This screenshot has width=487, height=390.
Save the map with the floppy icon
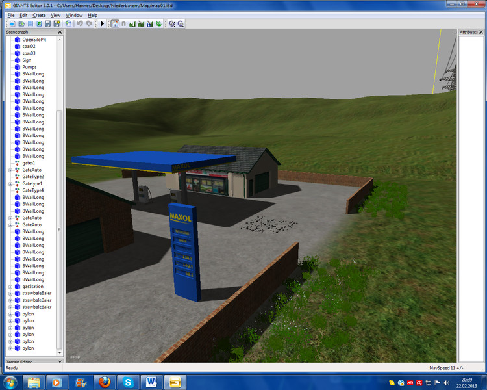point(47,23)
